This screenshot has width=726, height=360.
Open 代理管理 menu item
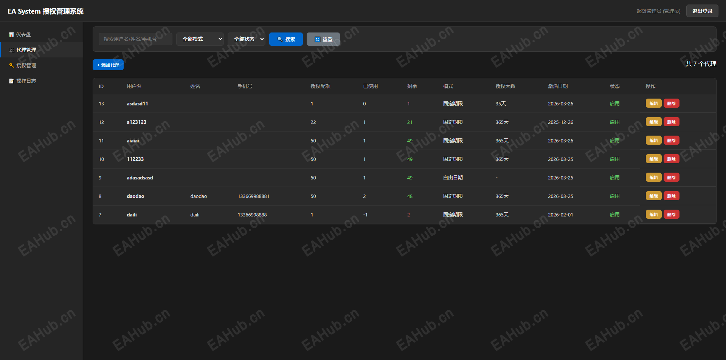tap(42, 50)
